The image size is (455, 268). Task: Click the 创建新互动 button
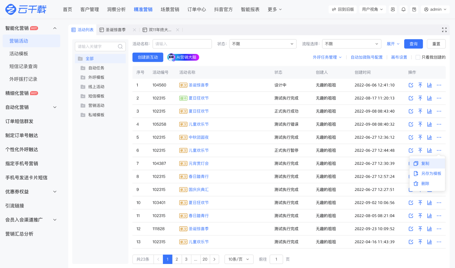coord(148,57)
